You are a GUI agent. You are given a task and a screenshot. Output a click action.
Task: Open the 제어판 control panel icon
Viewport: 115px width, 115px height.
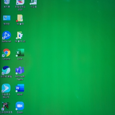[x=7, y=18]
